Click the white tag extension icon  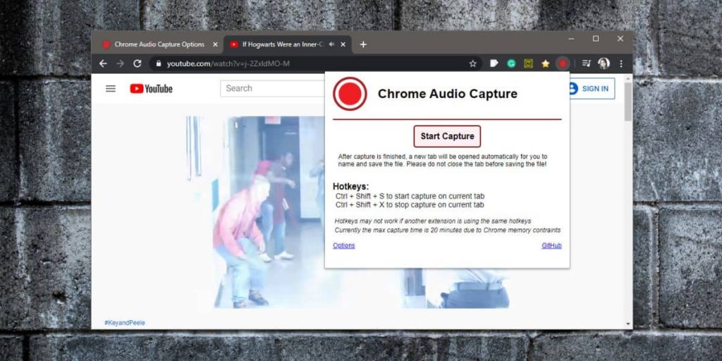tap(494, 63)
